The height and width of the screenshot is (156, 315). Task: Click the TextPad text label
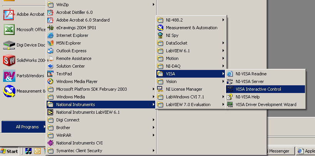tap(64, 74)
